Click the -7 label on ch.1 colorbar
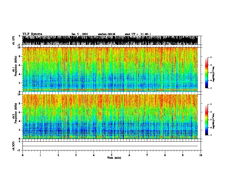 tap(211, 88)
